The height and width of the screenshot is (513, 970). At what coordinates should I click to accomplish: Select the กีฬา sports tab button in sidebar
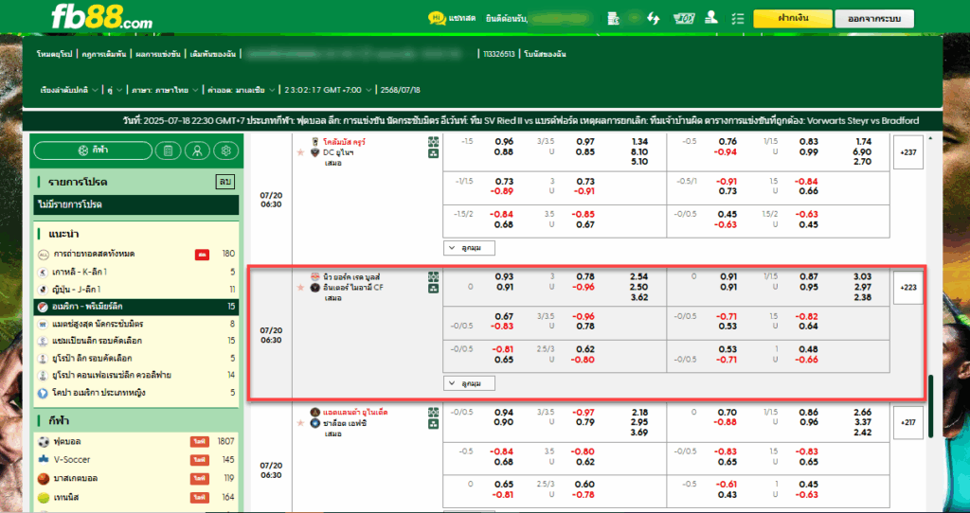pyautogui.click(x=93, y=150)
